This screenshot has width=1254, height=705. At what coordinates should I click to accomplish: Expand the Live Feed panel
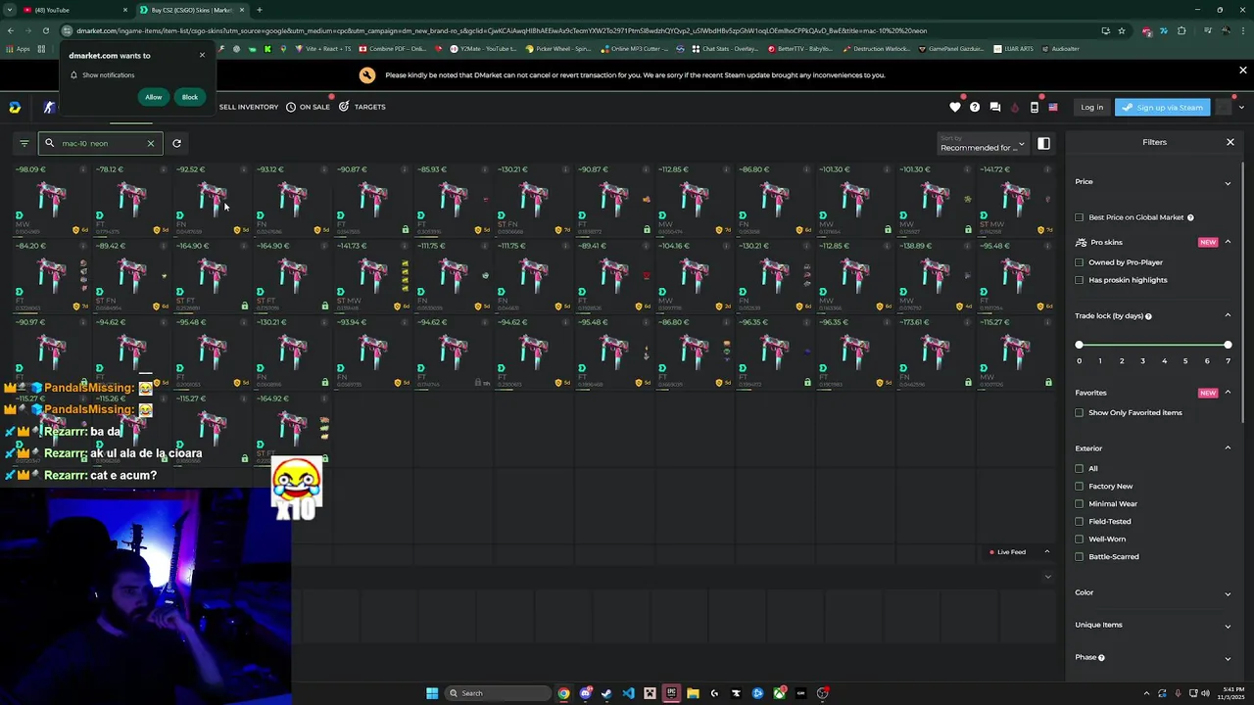pyautogui.click(x=1046, y=552)
